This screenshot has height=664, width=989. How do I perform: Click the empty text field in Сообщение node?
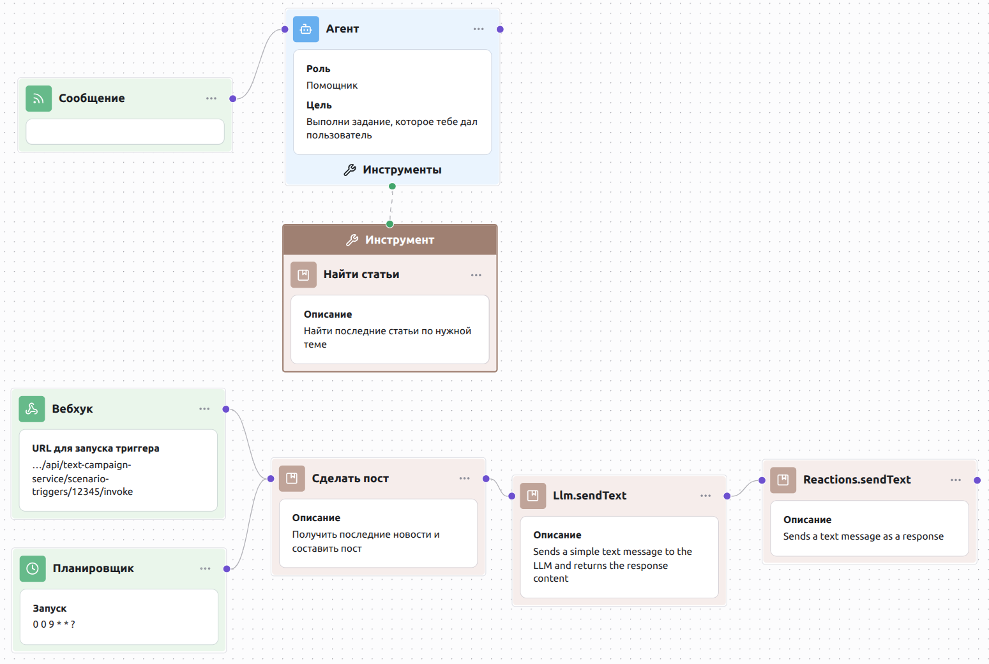(125, 132)
